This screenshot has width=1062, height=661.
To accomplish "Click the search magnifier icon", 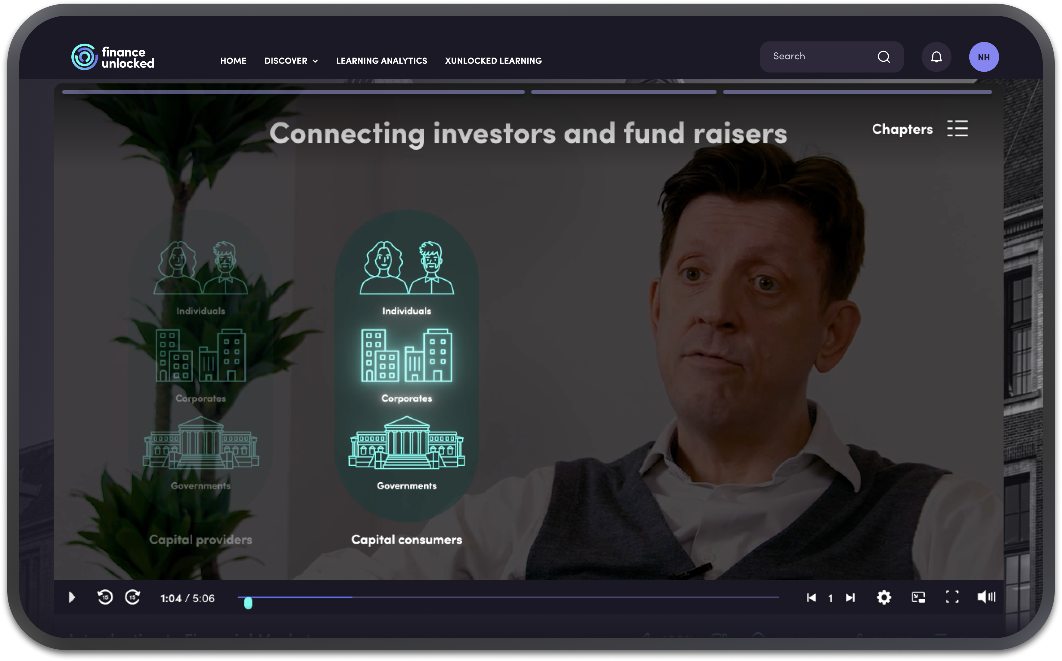I will (883, 57).
